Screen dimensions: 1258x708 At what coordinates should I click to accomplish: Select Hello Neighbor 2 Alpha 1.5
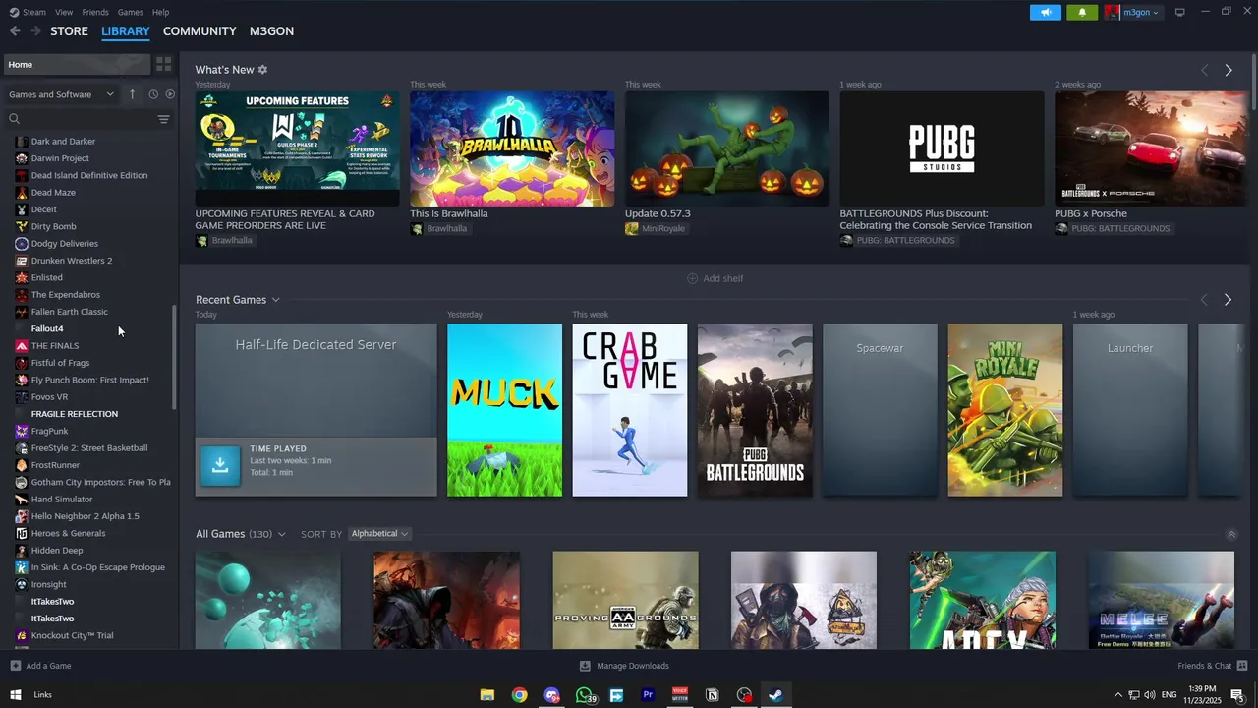click(x=85, y=516)
